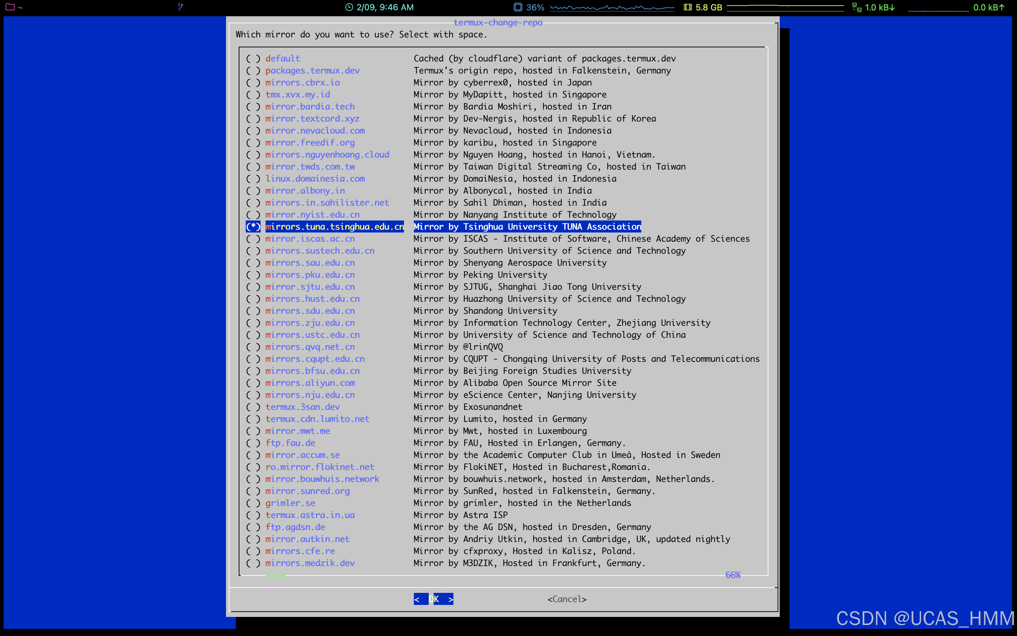
Task: Select the default mirror radio button
Action: [253, 58]
